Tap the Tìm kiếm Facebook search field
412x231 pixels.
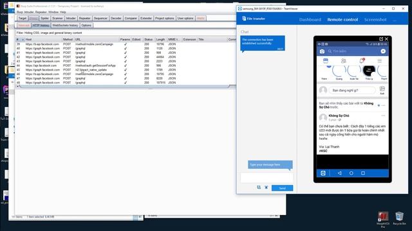(352, 51)
